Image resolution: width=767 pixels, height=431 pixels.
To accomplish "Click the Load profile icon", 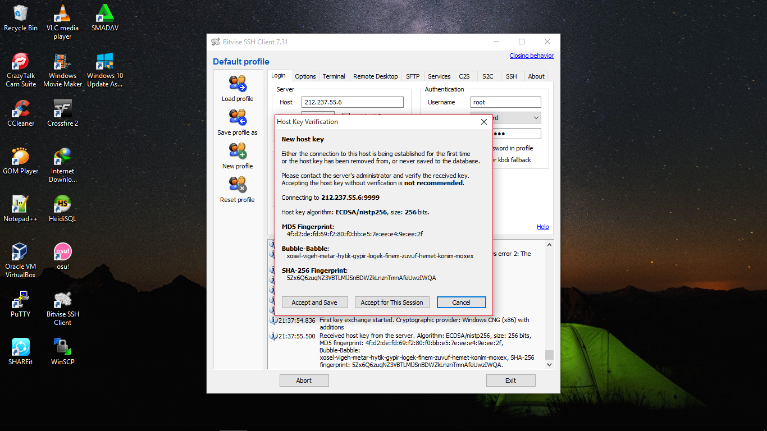I will (237, 83).
